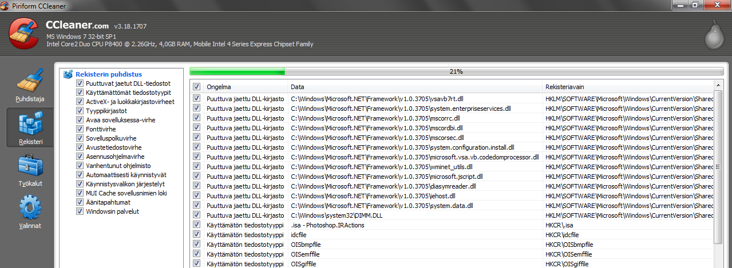This screenshot has width=732, height=268.
Task: Disable Vanhentunut ohjelmisto scanning
Action: 80,166
